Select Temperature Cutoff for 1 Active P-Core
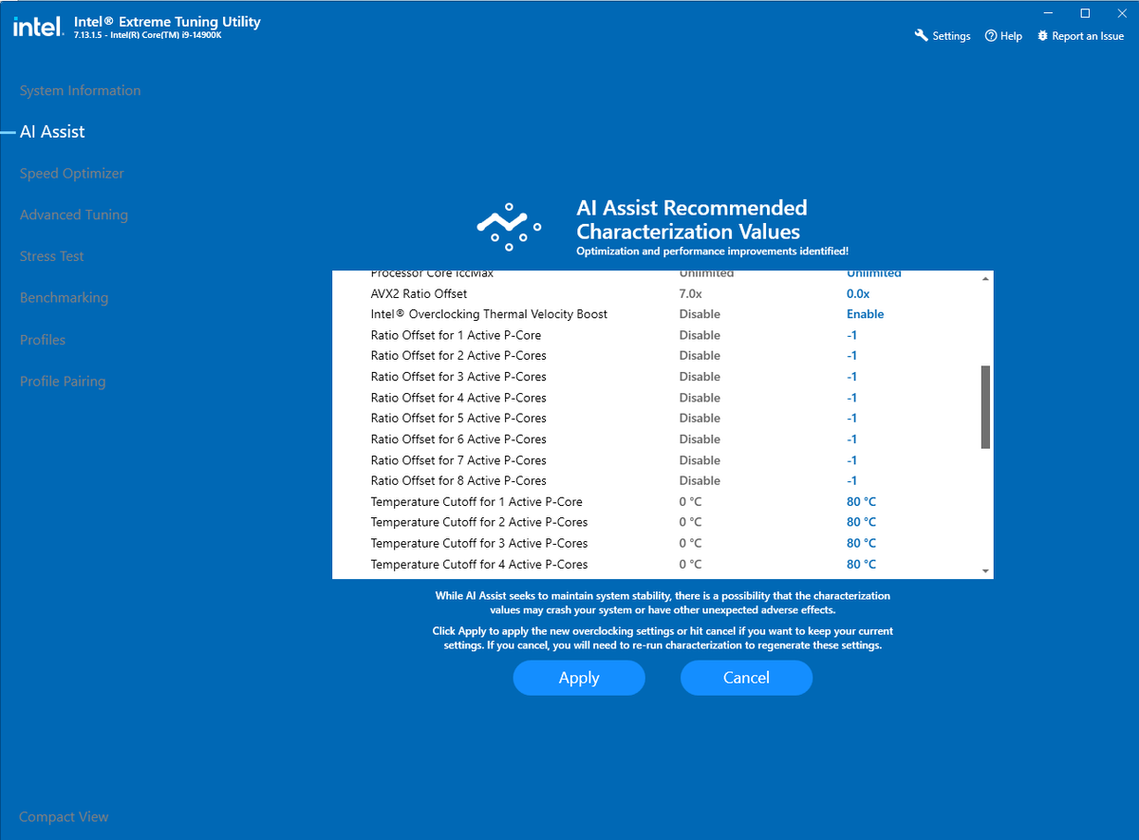The height and width of the screenshot is (840, 1139). tap(655, 502)
